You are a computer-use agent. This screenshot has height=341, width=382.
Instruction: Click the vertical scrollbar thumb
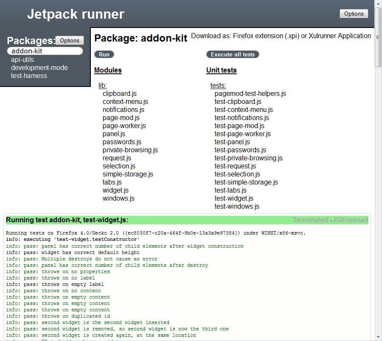tap(378, 37)
